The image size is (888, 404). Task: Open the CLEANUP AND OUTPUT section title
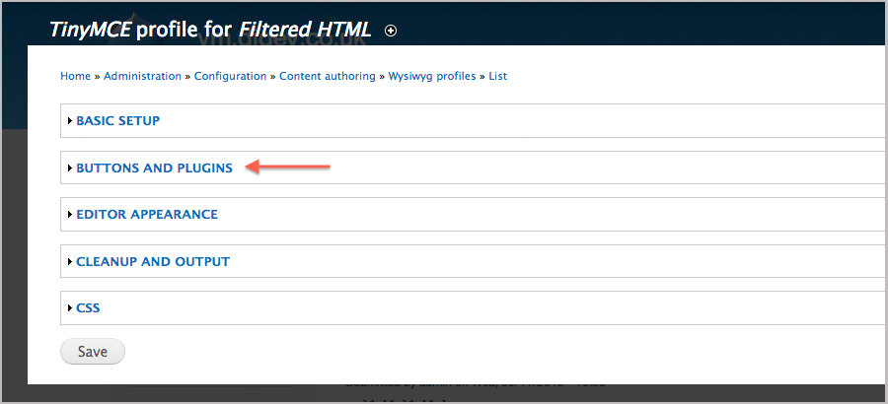point(153,261)
